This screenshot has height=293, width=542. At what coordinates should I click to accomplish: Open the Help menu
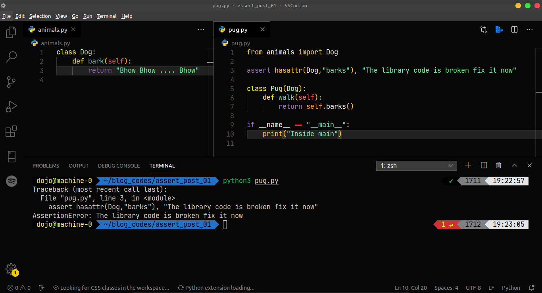pyautogui.click(x=127, y=16)
